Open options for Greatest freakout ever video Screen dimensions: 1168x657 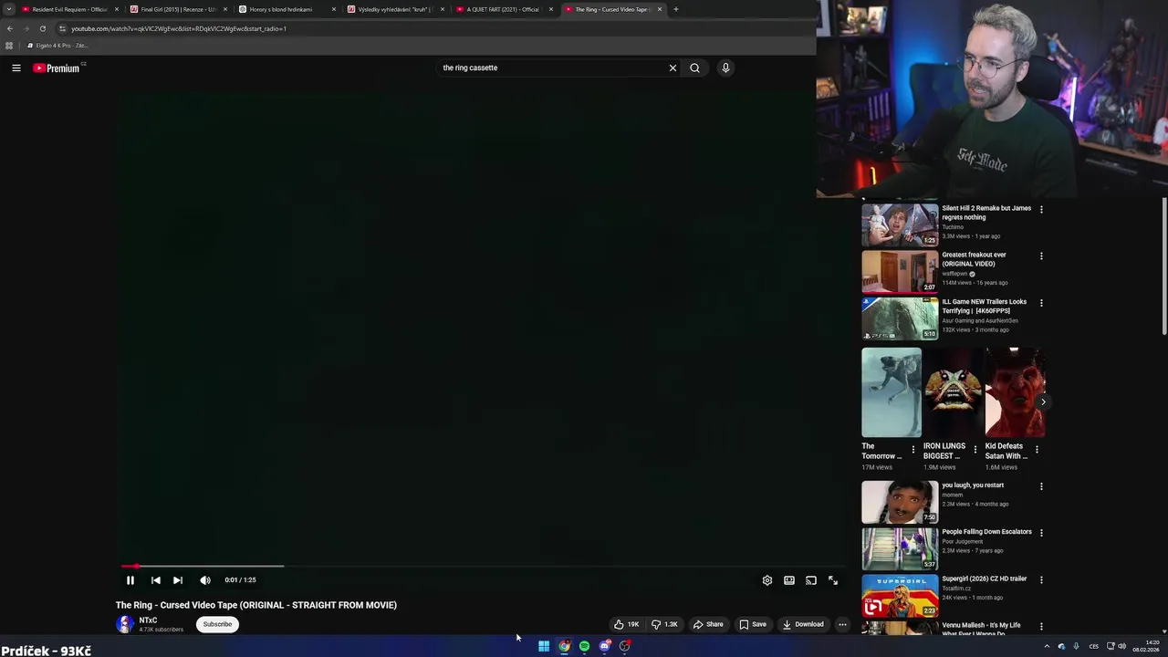(x=1041, y=255)
